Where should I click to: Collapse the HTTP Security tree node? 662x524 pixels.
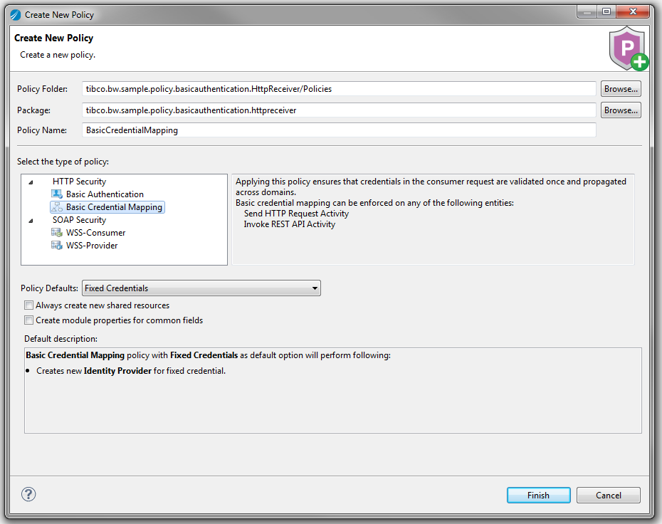[x=31, y=182]
